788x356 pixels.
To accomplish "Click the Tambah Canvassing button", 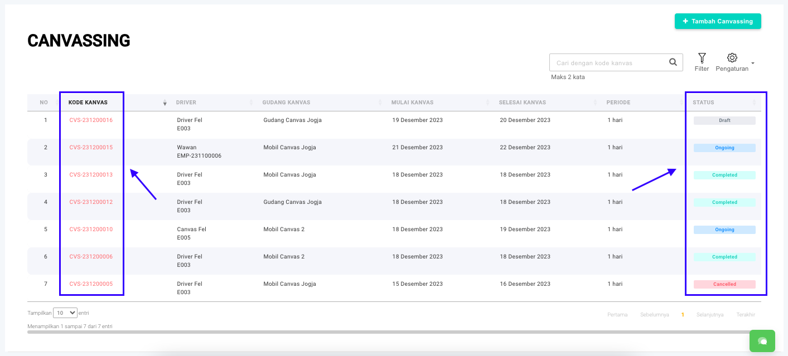I will point(717,21).
